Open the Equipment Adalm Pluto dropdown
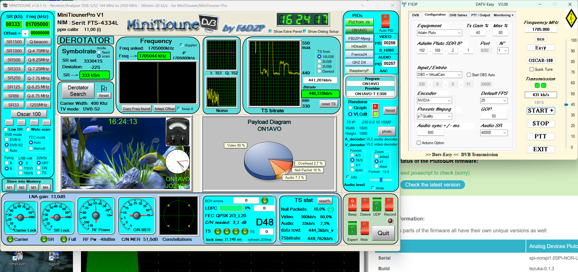This screenshot has width=578, height=272. tap(439, 33)
